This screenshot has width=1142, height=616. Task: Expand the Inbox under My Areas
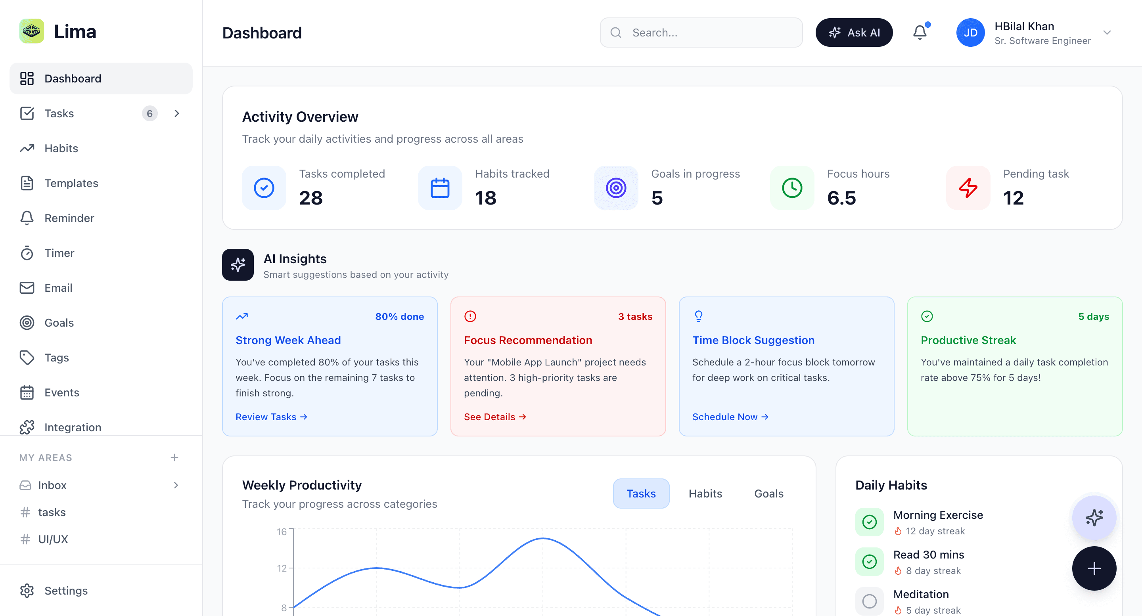pos(176,485)
